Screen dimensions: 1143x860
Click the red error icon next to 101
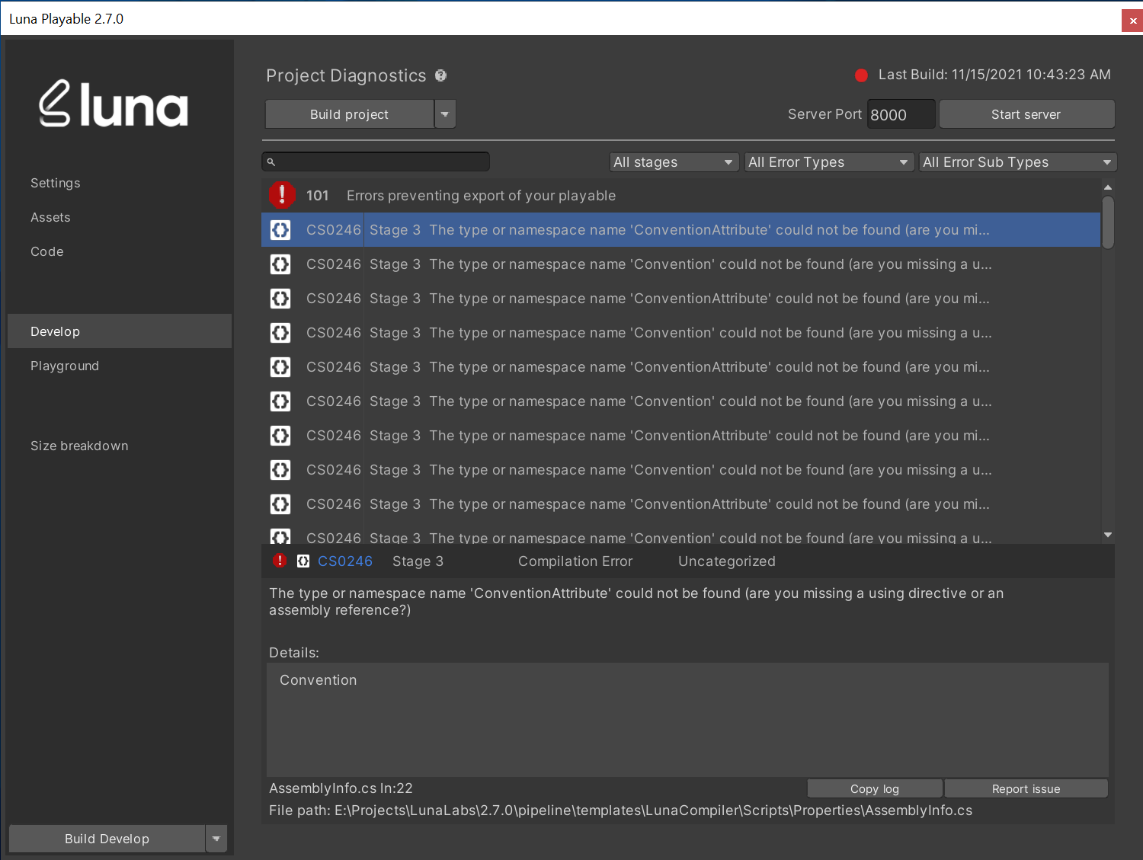point(282,195)
